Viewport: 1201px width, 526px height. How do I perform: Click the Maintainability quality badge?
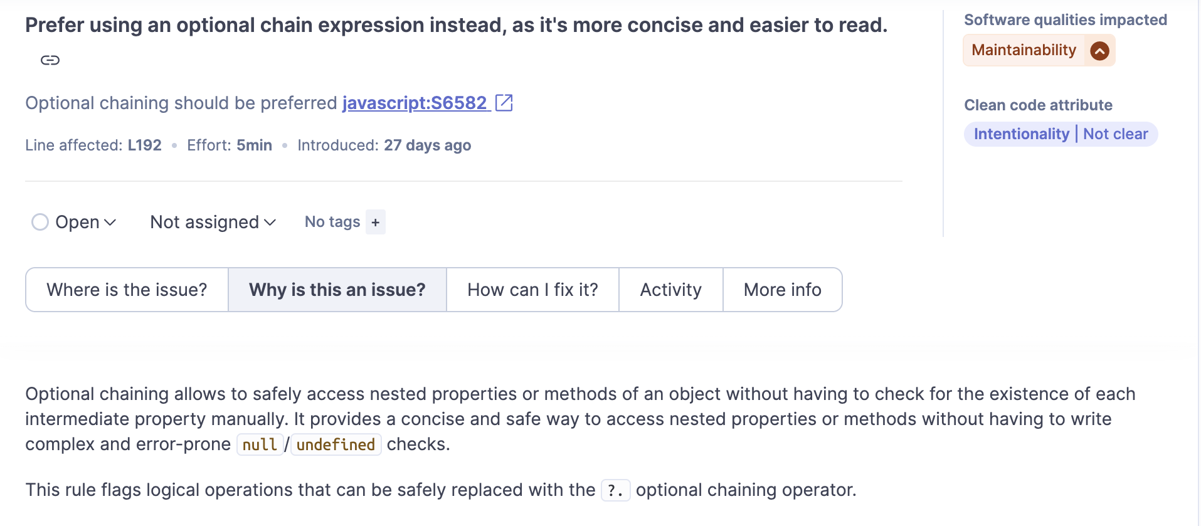[x=1024, y=50]
